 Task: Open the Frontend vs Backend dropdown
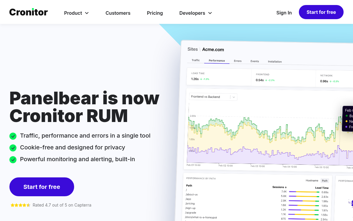pos(213,97)
